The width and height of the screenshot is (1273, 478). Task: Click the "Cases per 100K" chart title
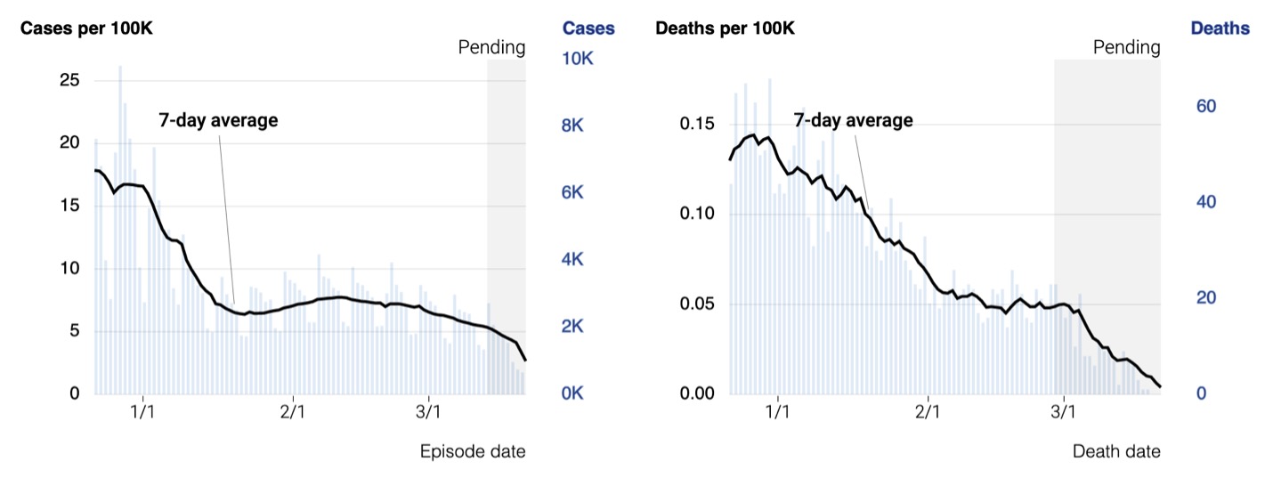pyautogui.click(x=86, y=28)
